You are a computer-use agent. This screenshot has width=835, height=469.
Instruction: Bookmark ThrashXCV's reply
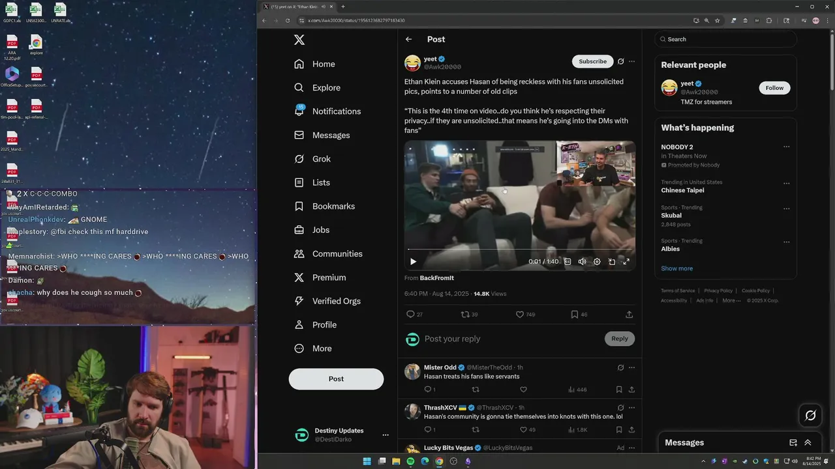619,430
